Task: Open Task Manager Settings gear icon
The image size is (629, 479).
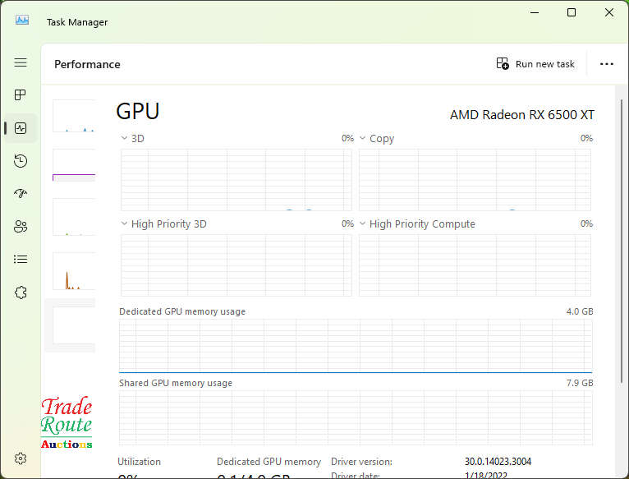Action: (21, 458)
